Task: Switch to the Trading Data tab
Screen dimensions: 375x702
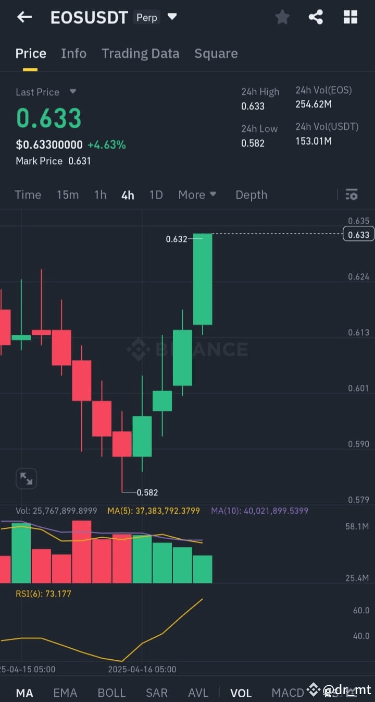Action: [x=140, y=53]
